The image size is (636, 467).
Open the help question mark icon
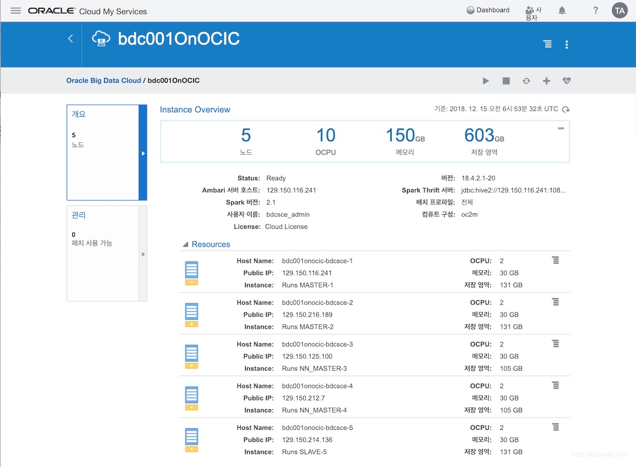click(596, 10)
